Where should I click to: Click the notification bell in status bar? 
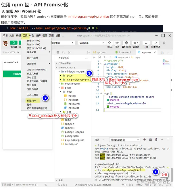(x=168, y=185)
